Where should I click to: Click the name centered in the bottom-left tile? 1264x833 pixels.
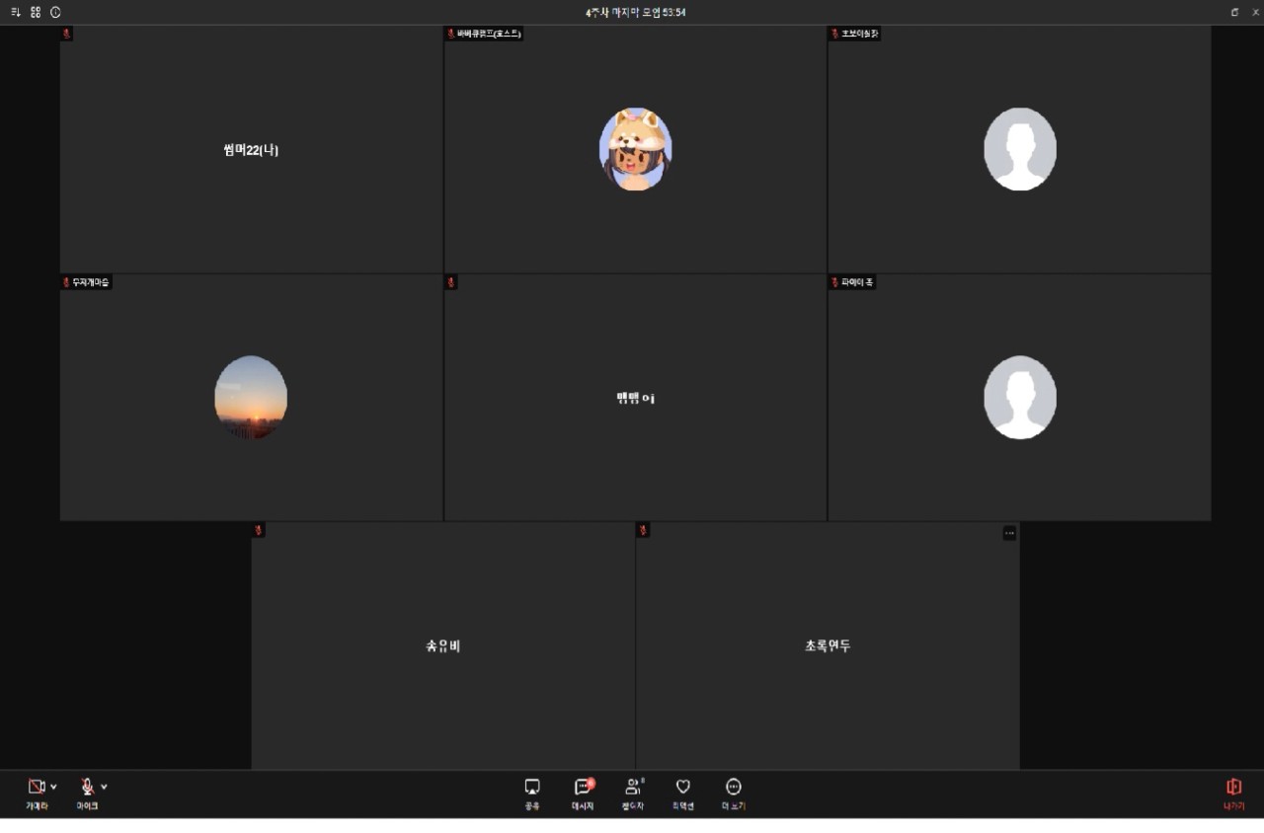tap(443, 645)
